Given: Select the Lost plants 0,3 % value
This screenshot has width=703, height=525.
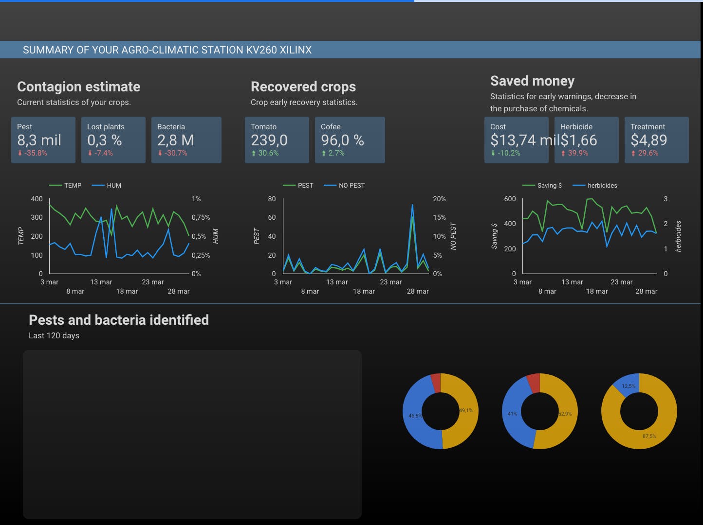Looking at the screenshot, I should point(105,140).
